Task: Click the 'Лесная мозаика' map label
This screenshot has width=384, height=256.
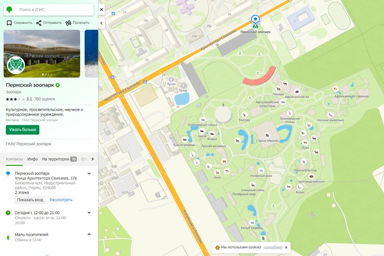Action: (213, 146)
